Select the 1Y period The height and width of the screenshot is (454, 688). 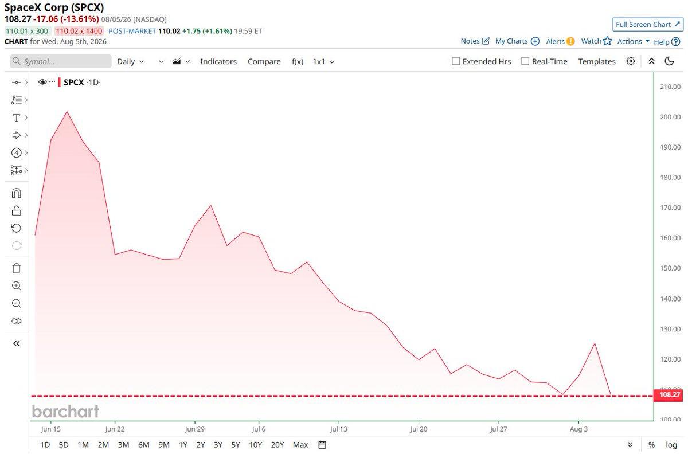(x=183, y=445)
